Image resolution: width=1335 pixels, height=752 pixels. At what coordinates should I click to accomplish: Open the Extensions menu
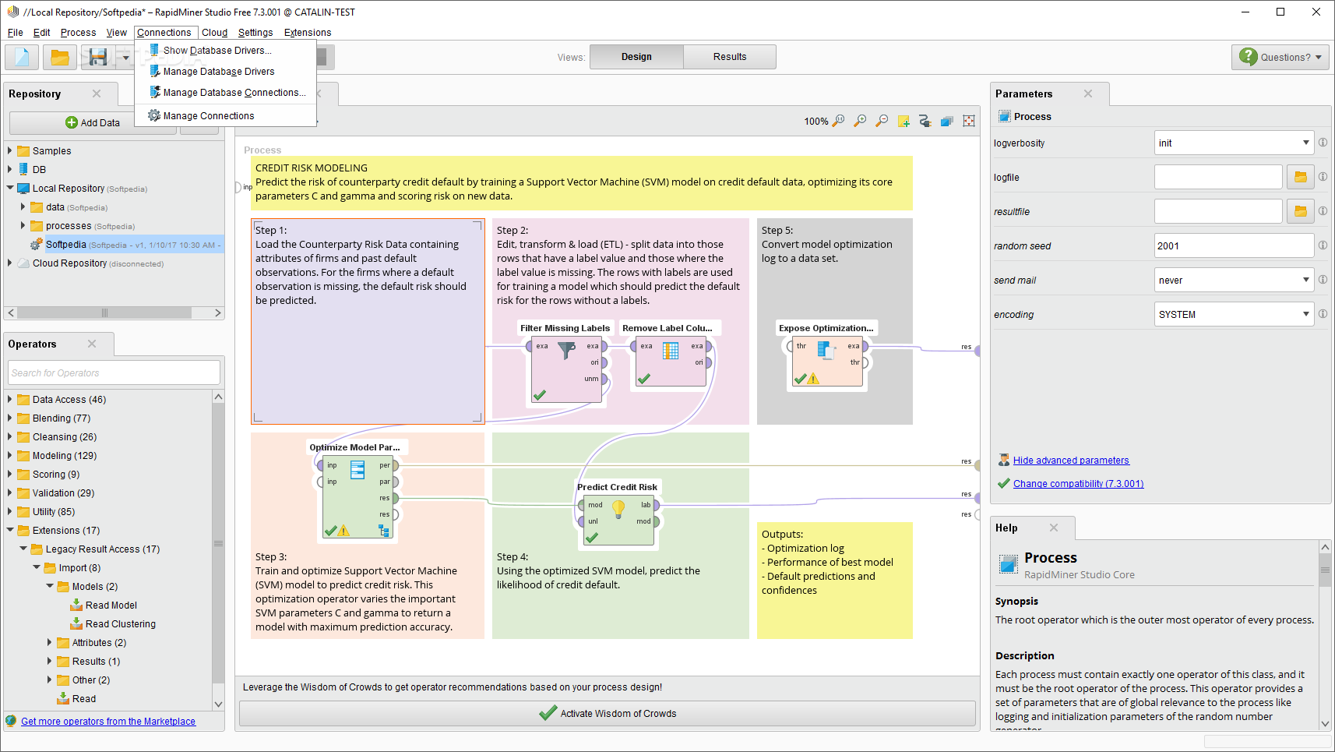pyautogui.click(x=308, y=32)
